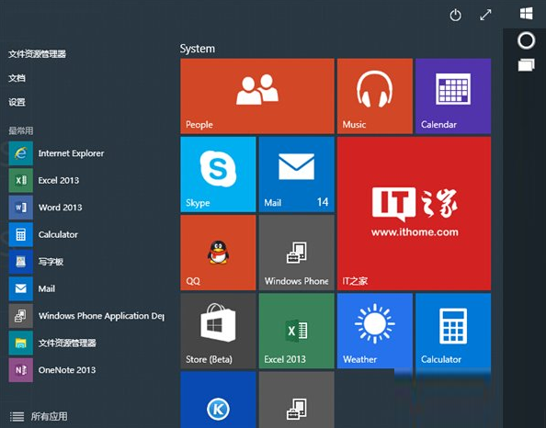
Task: Open the Task View icon
Action: 526,64
